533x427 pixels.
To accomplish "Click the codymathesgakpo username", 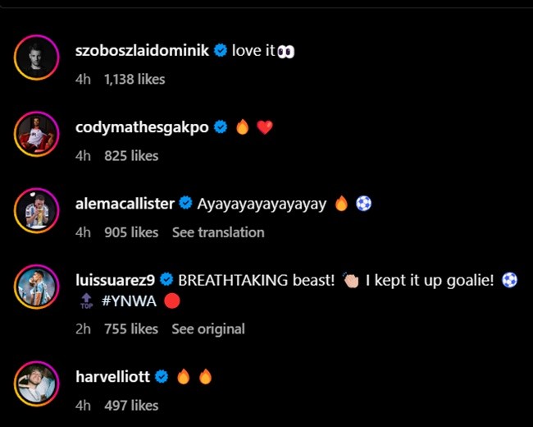I will (142, 127).
